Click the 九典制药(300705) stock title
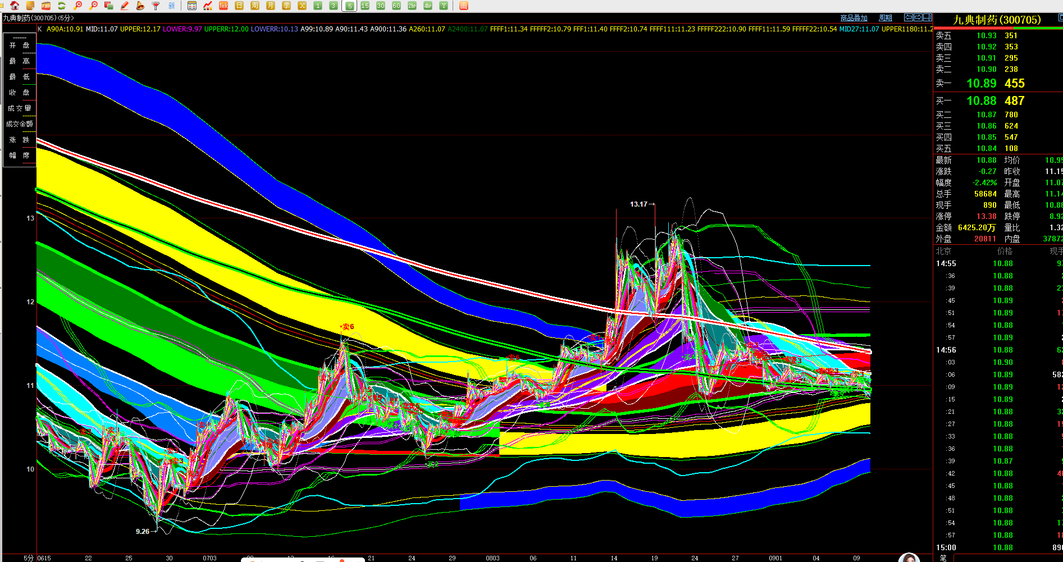1063x562 pixels. point(997,20)
